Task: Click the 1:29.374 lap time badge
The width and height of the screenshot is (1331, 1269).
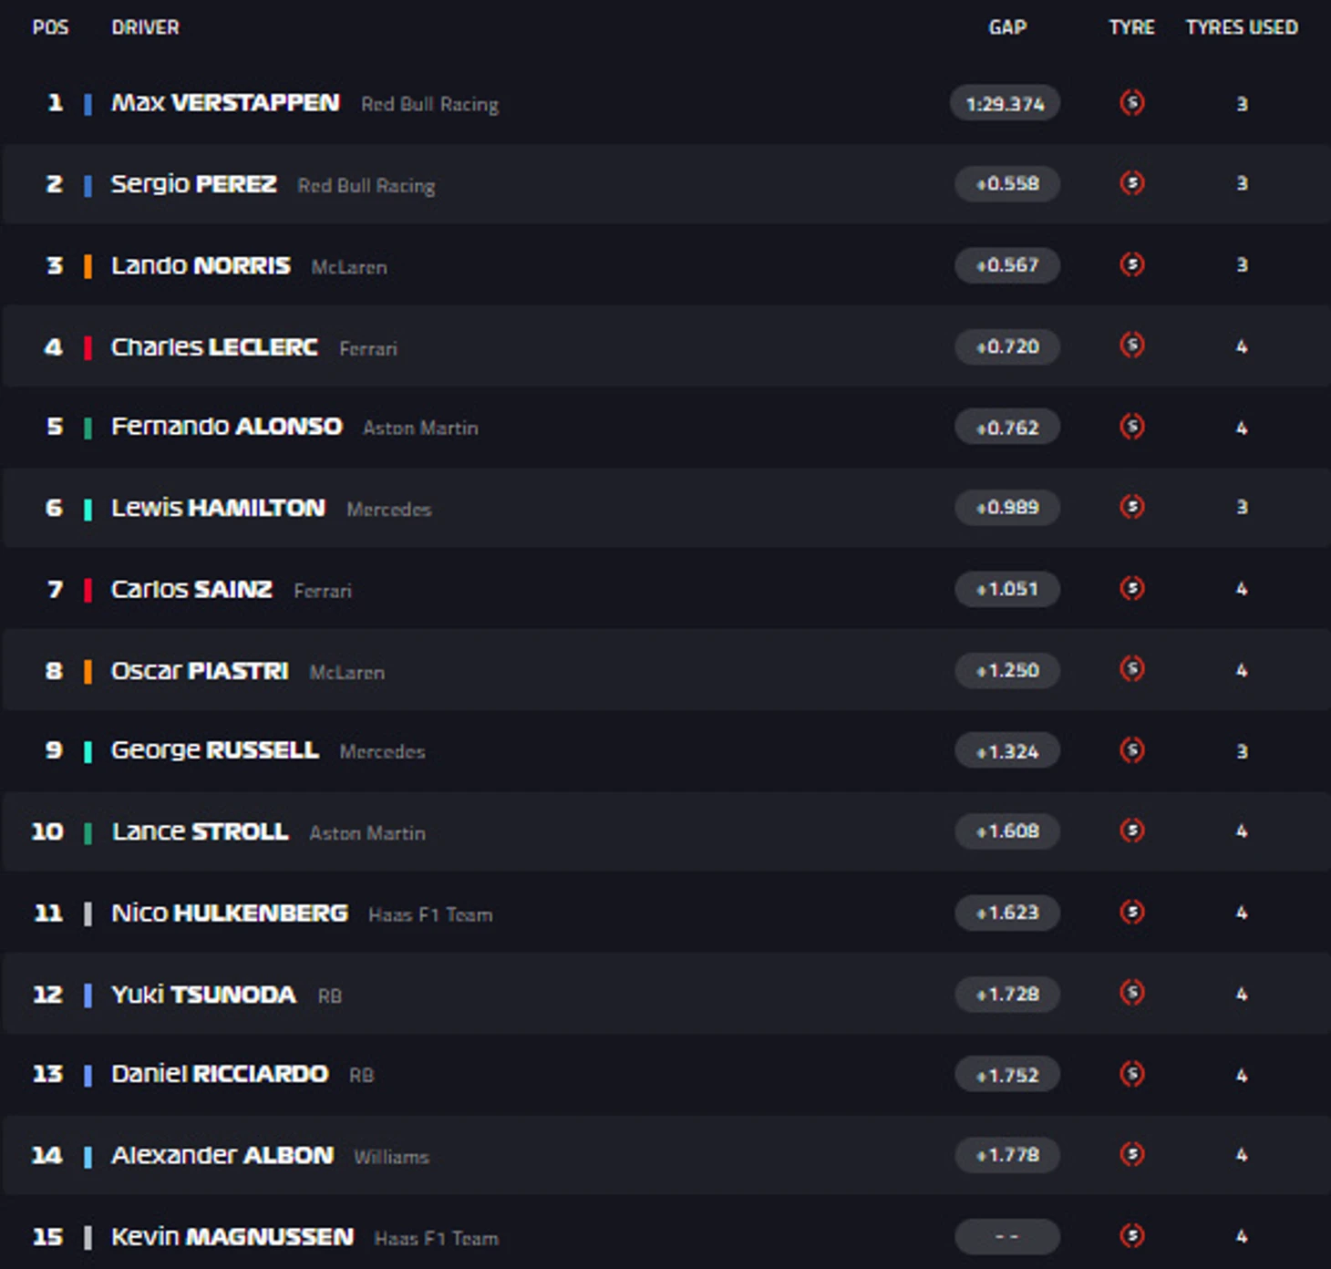Action: pos(1005,103)
